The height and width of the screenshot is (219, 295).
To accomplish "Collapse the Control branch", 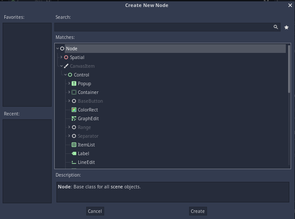I will click(x=66, y=75).
